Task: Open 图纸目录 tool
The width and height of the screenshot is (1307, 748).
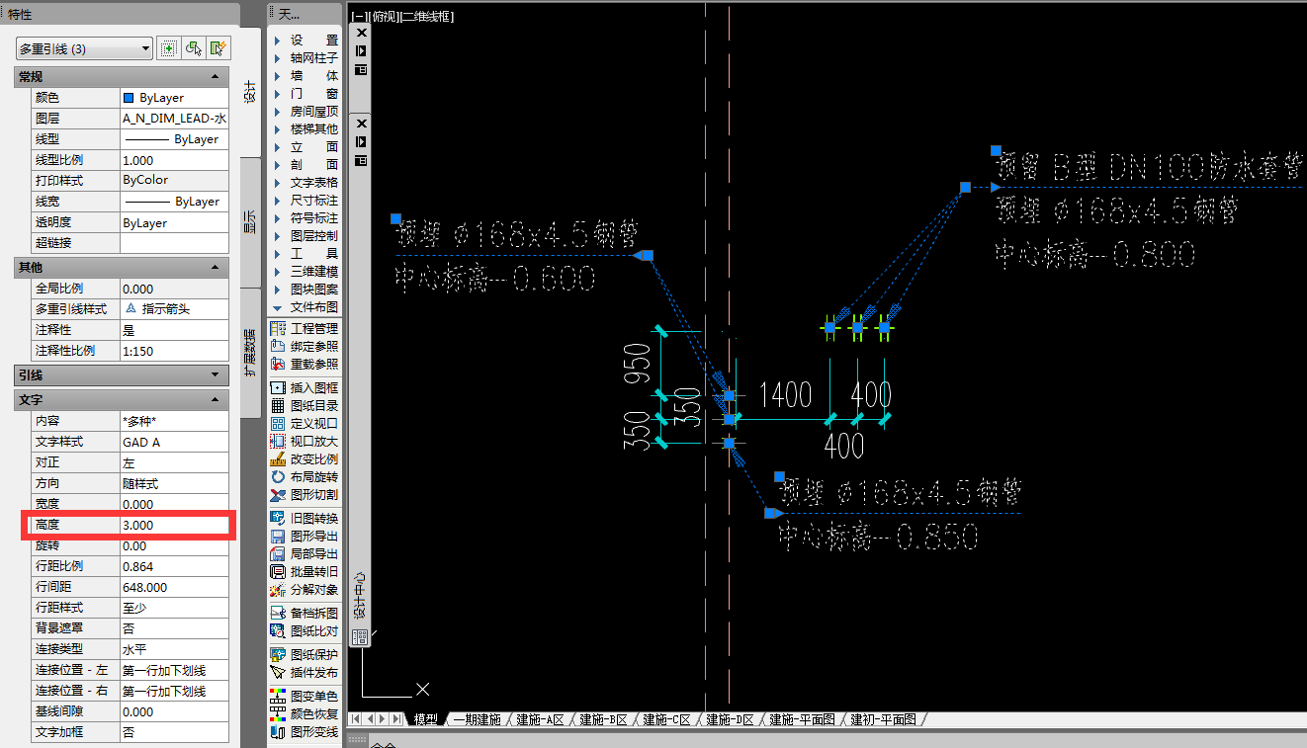Action: 305,405
